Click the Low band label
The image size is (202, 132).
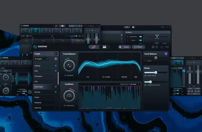(88, 77)
